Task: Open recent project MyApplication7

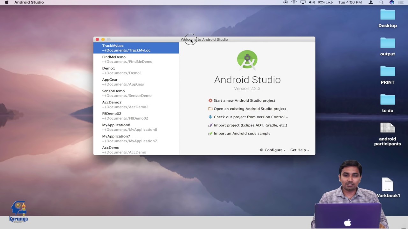Action: click(136, 139)
